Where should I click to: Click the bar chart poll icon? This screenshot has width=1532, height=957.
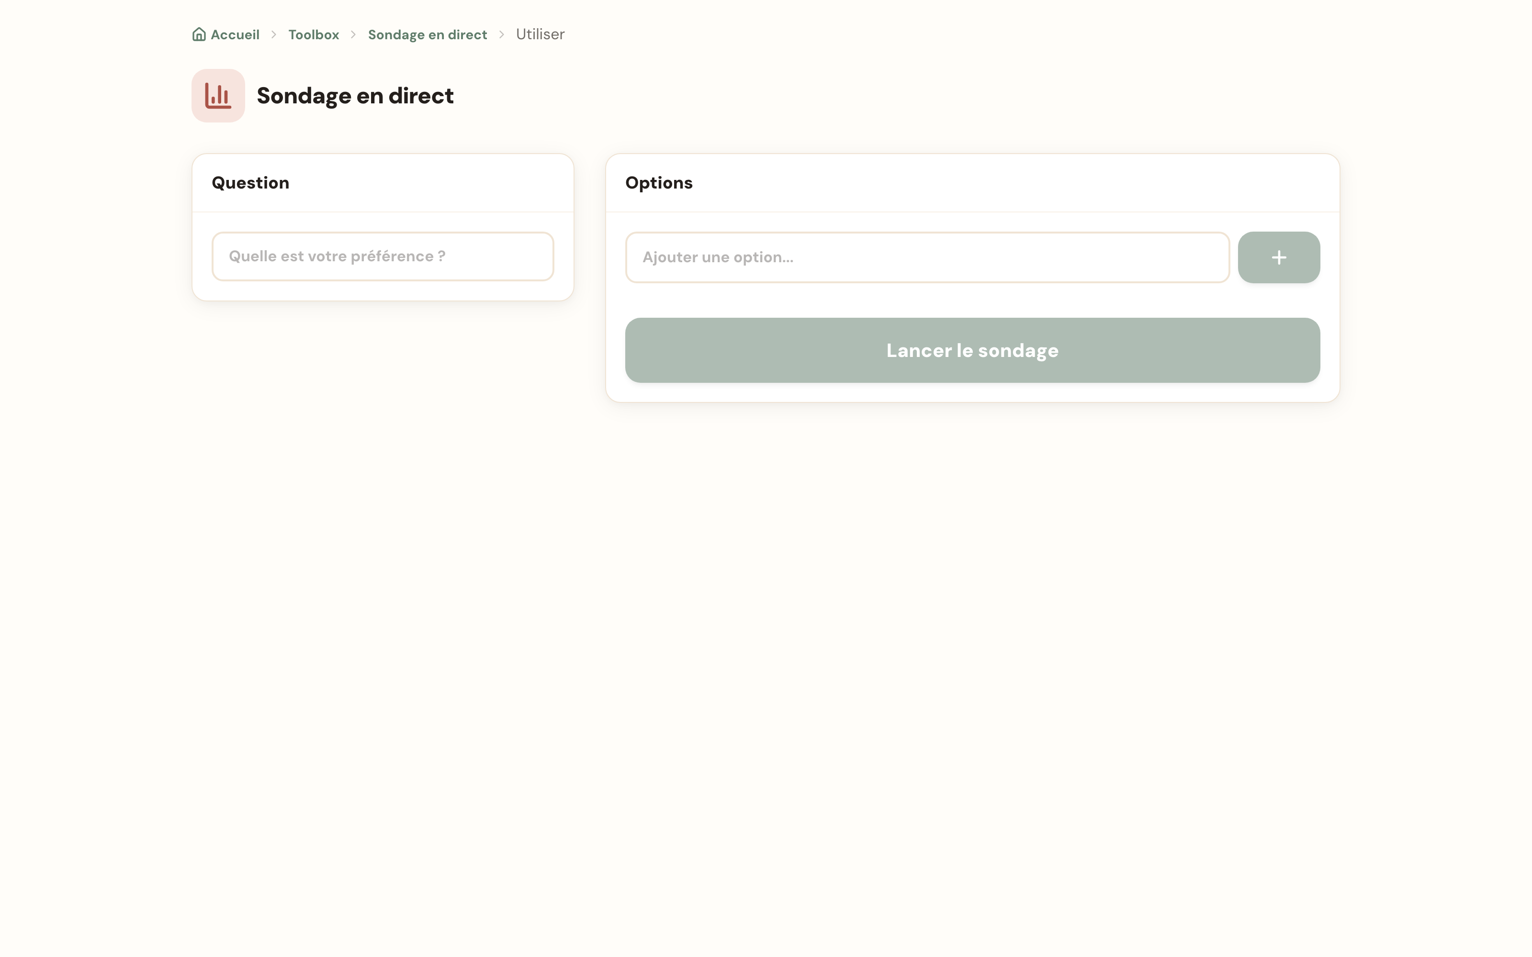218,96
